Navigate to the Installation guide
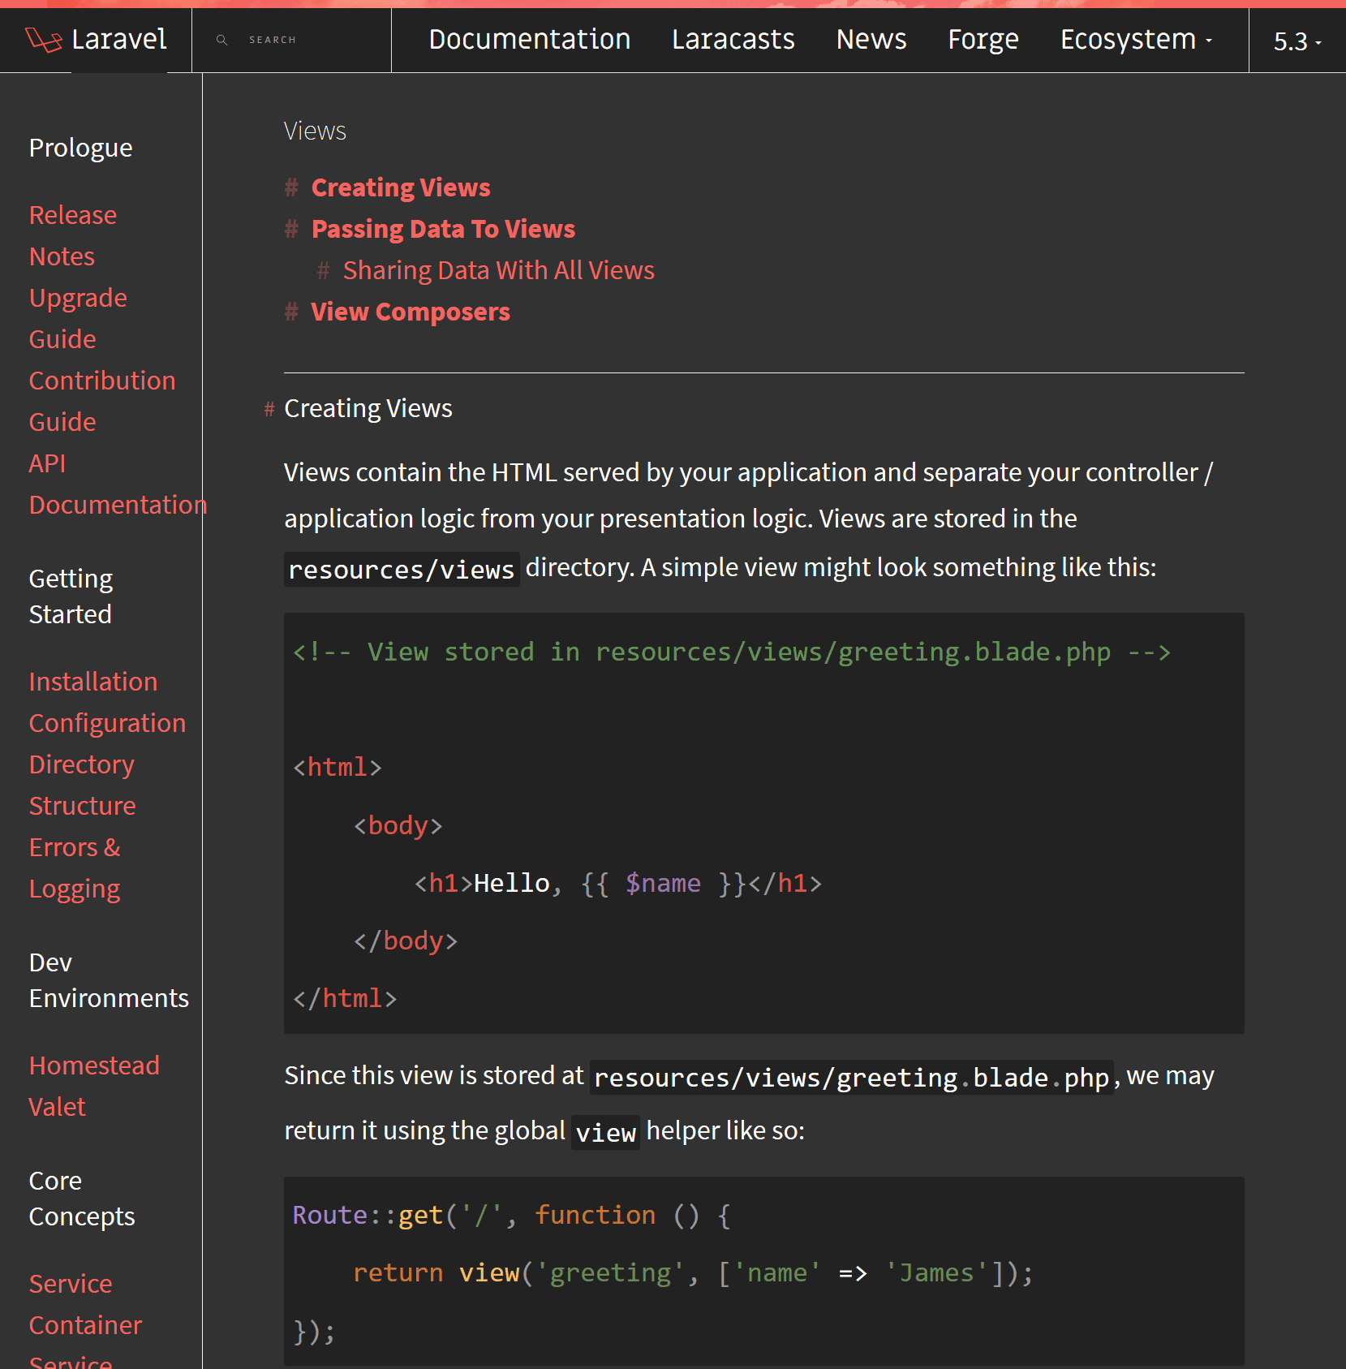 tap(93, 682)
